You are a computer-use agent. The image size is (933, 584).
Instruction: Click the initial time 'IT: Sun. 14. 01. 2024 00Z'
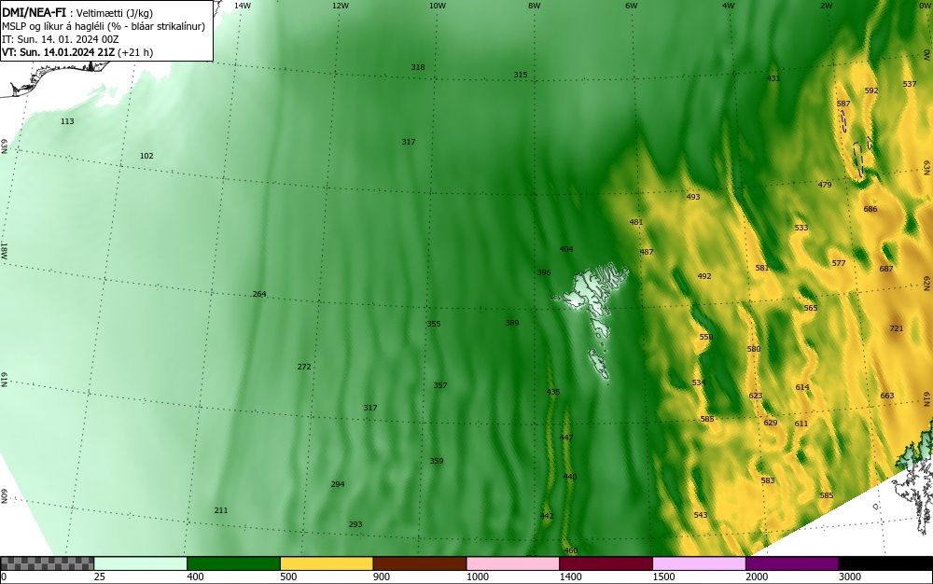tap(60, 39)
